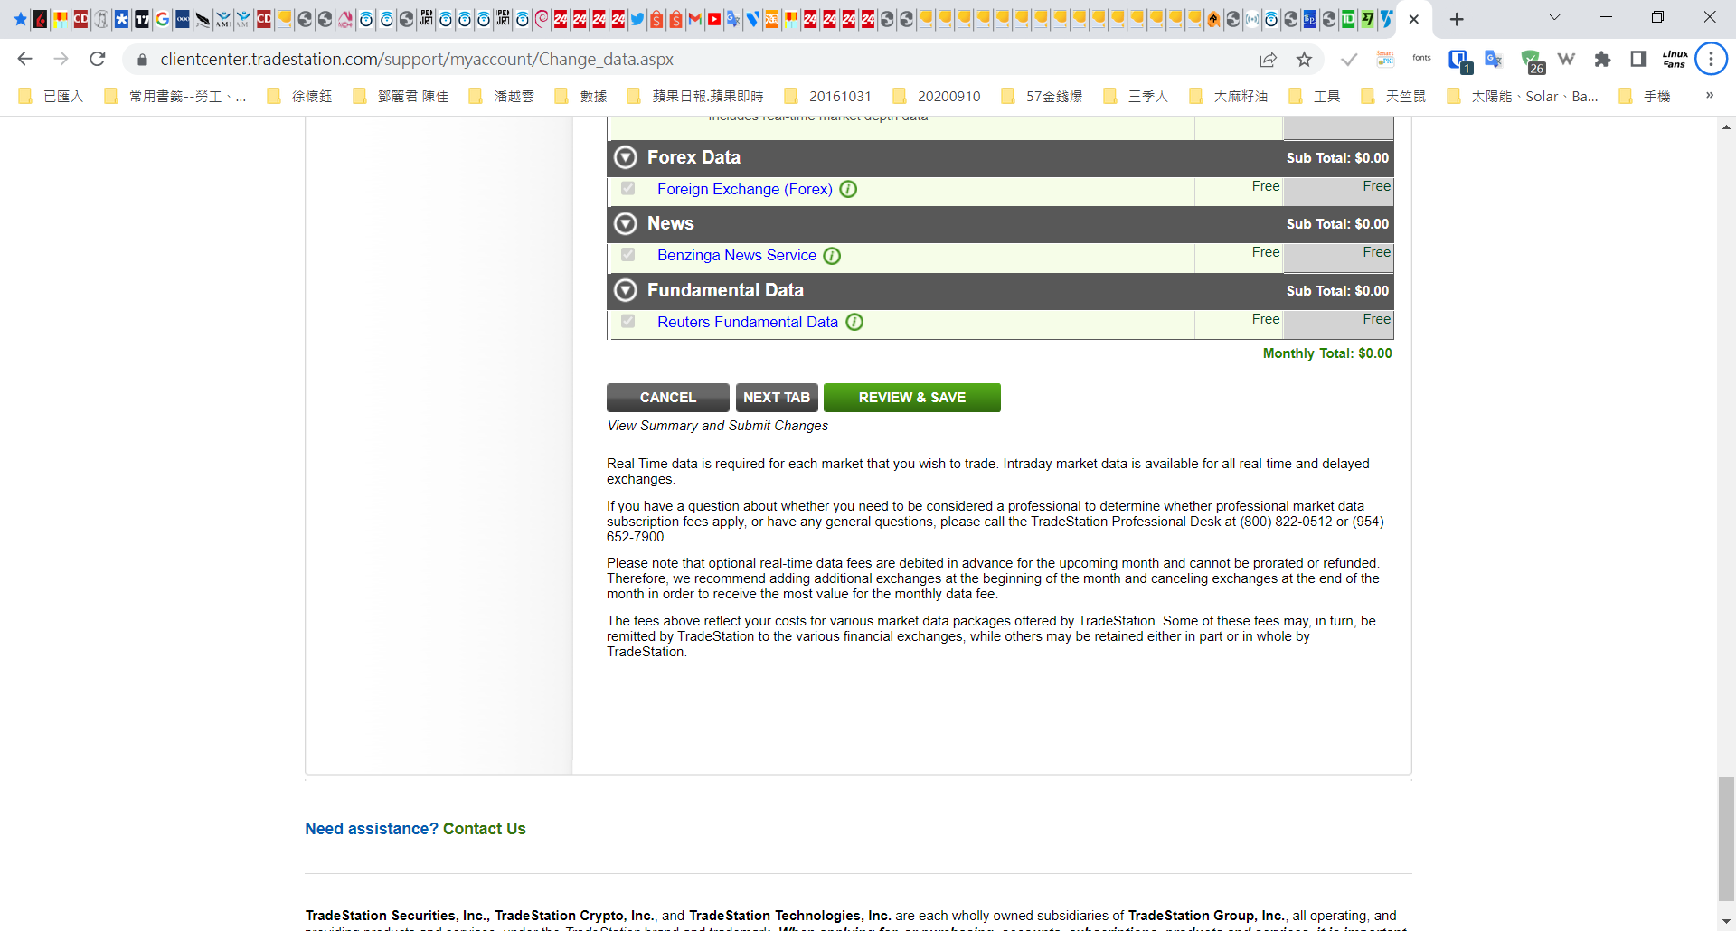Click the scrollbar up arrow
Viewport: 1736px width, 931px height.
pos(1726,127)
